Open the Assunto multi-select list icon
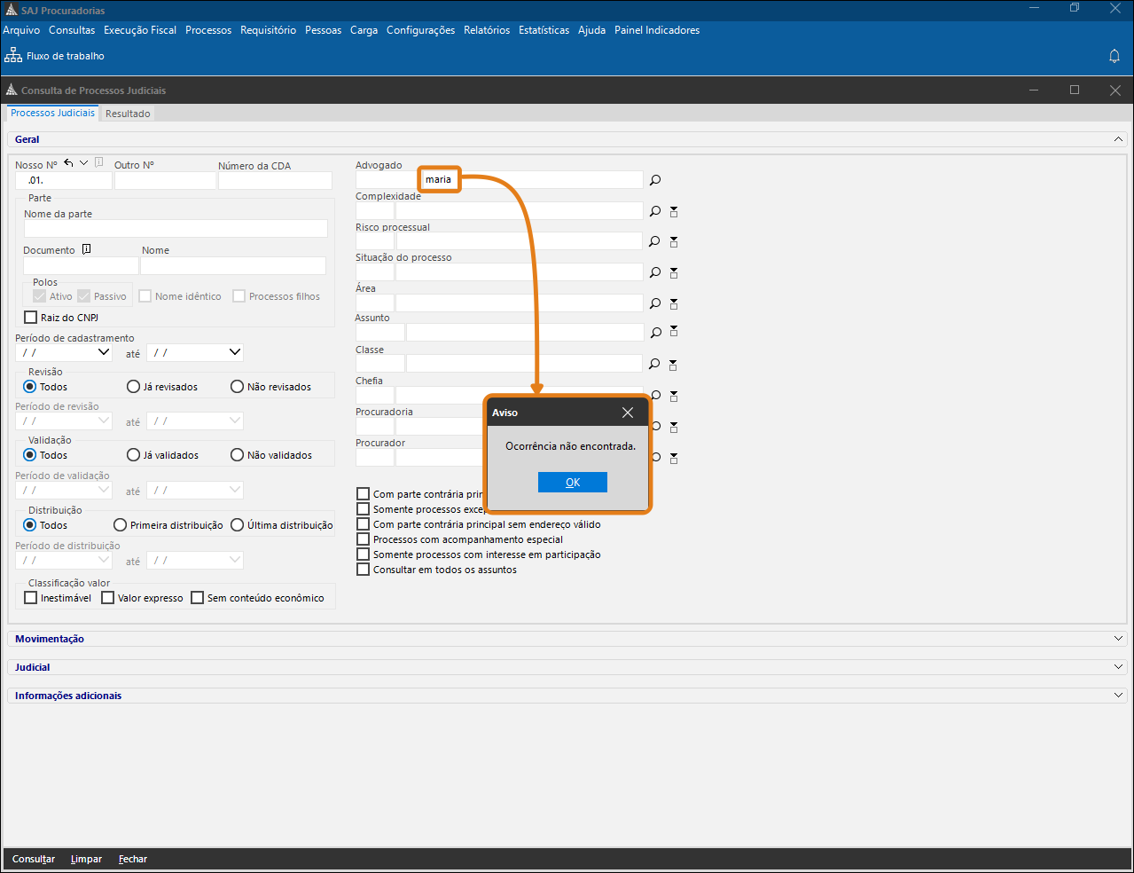Image resolution: width=1134 pixels, height=873 pixels. coord(674,332)
